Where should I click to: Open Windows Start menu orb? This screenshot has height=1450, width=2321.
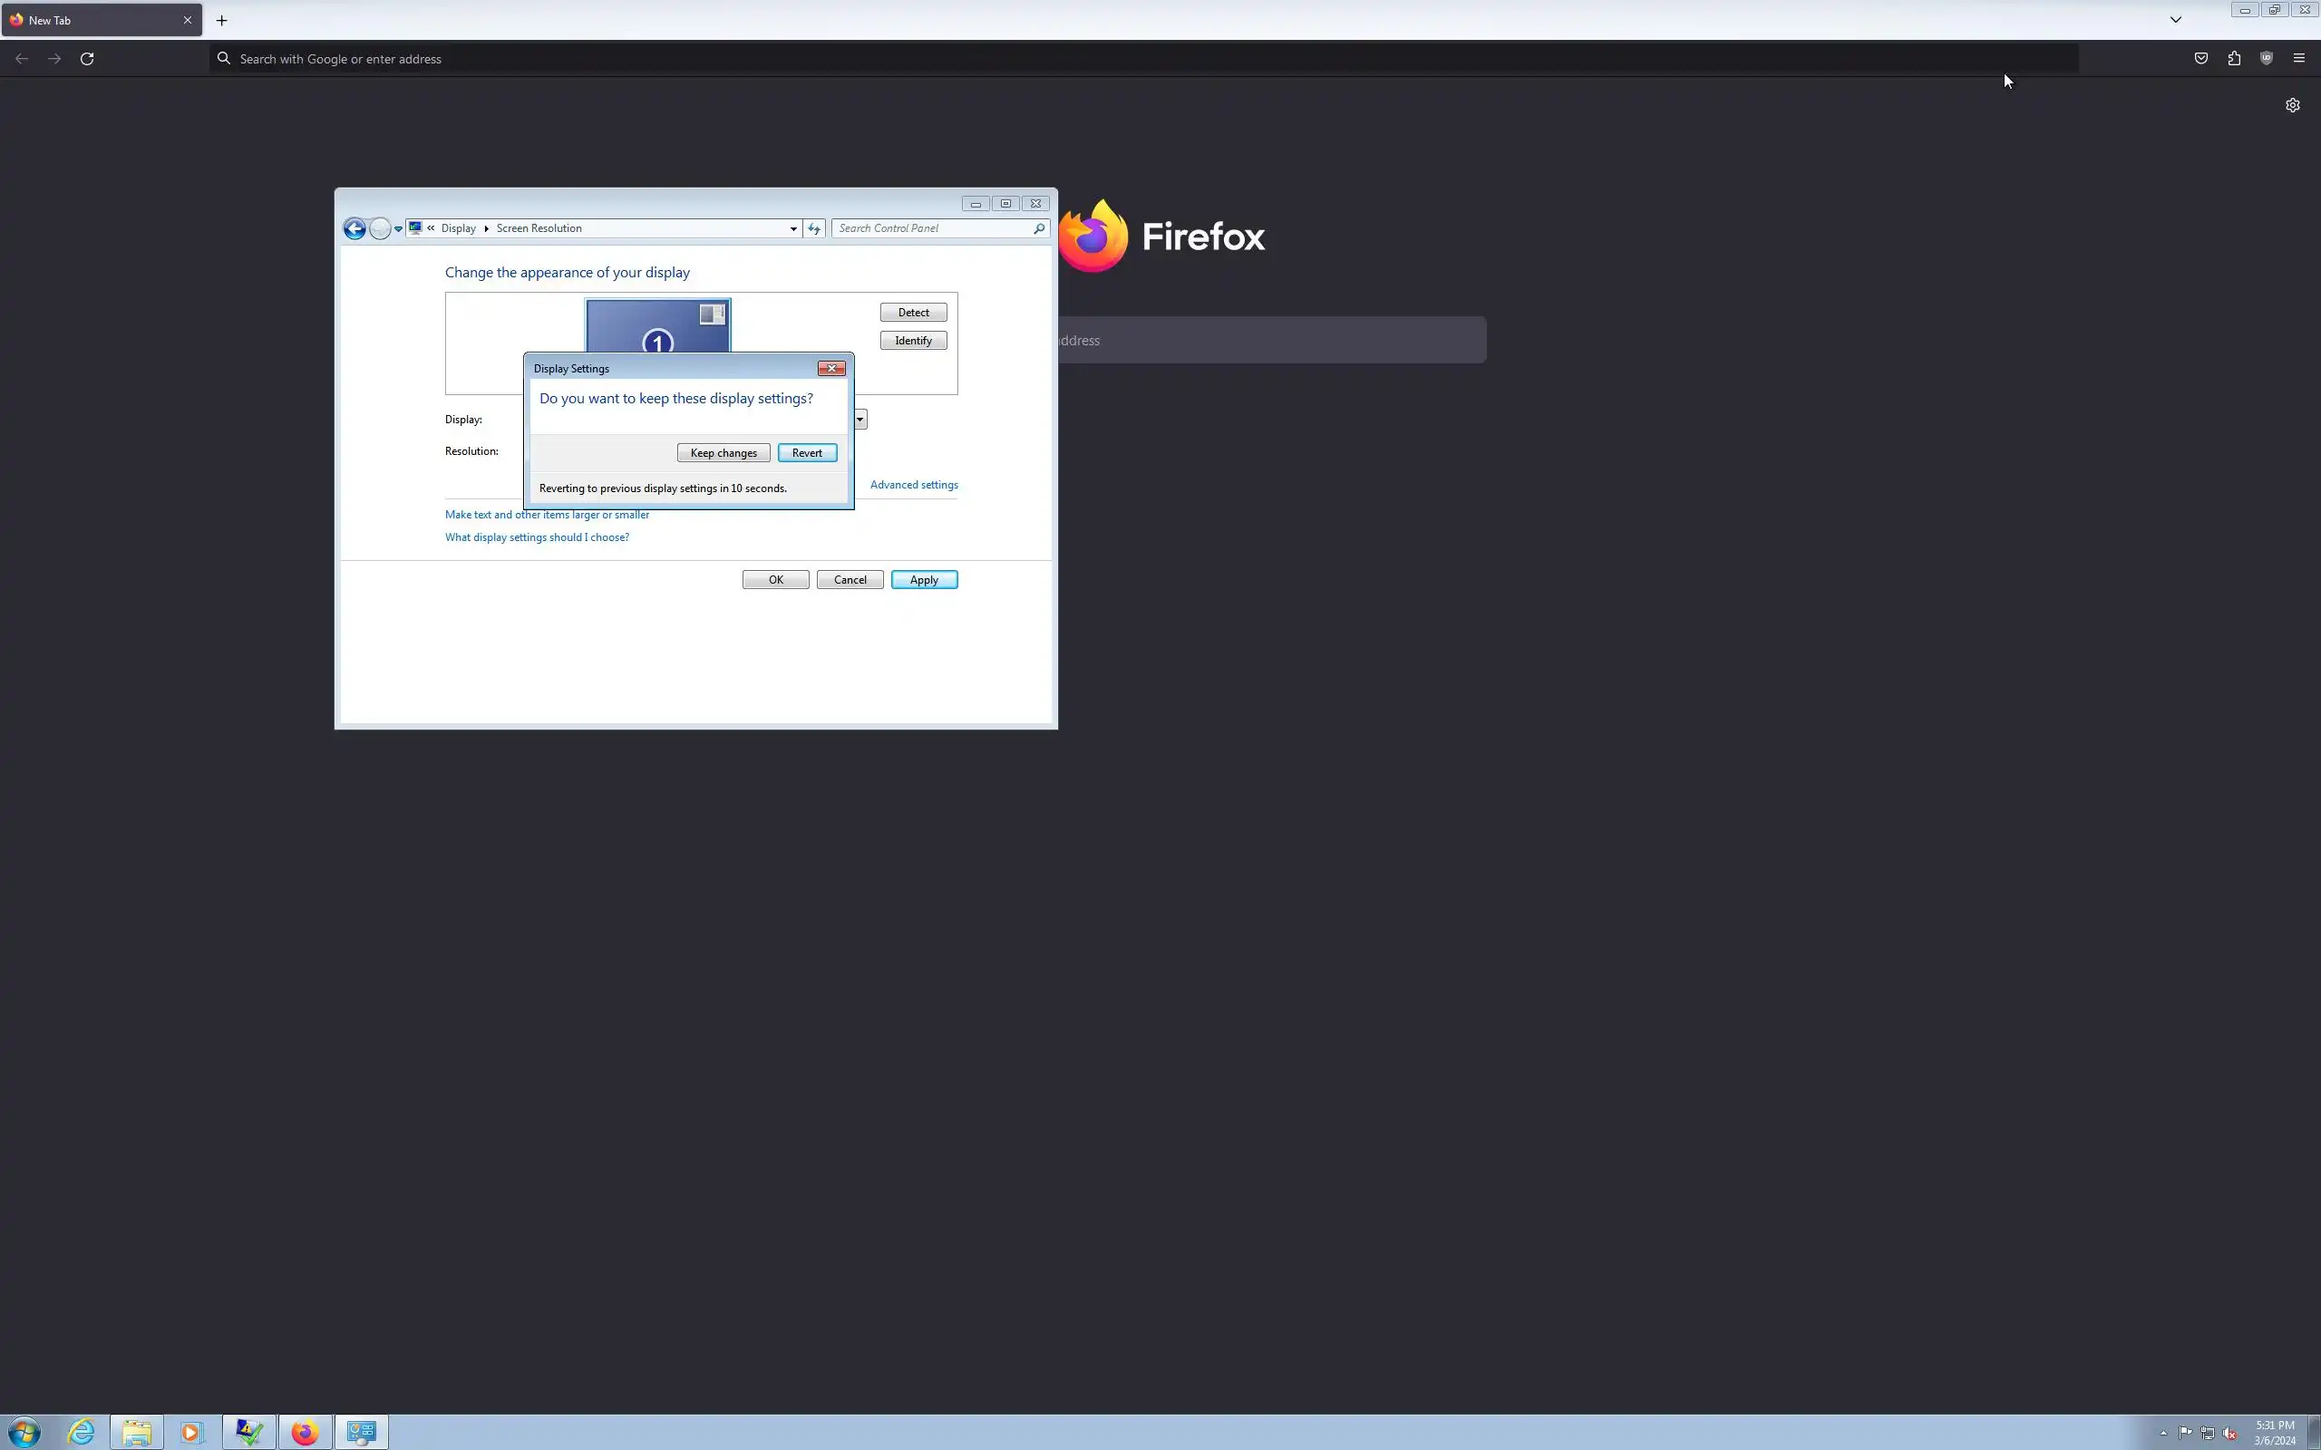pos(24,1432)
